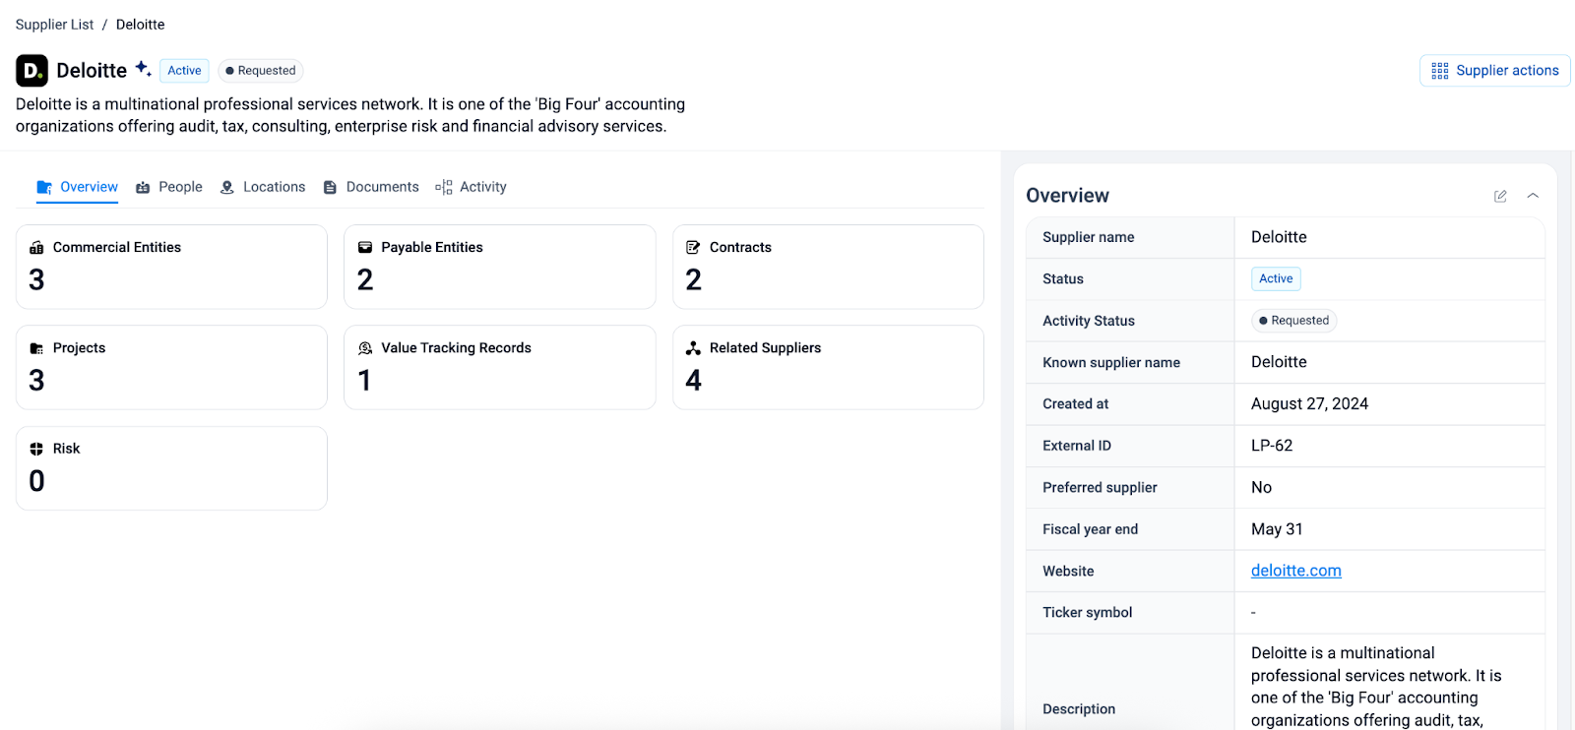Click the Payable Entities card icon

[365, 248]
